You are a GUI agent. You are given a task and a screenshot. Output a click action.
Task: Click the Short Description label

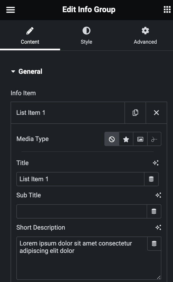(41, 228)
